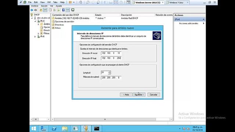Open the VMware VM menu
Viewport: 235px width, 132px height.
(x=49, y=2)
